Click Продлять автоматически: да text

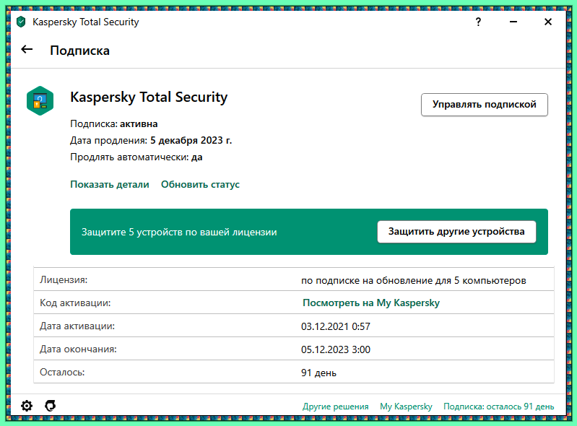point(136,157)
